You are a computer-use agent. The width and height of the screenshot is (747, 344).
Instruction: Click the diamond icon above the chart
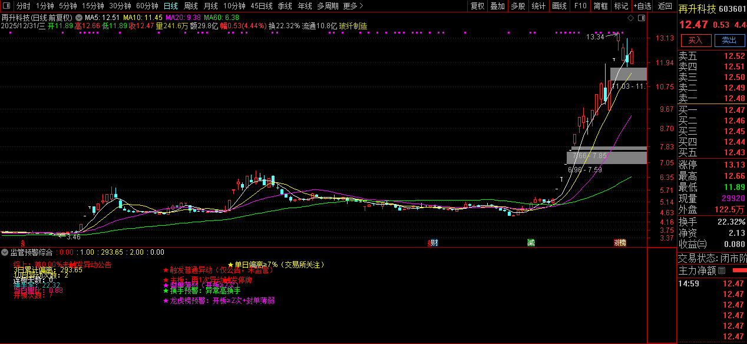point(631,18)
